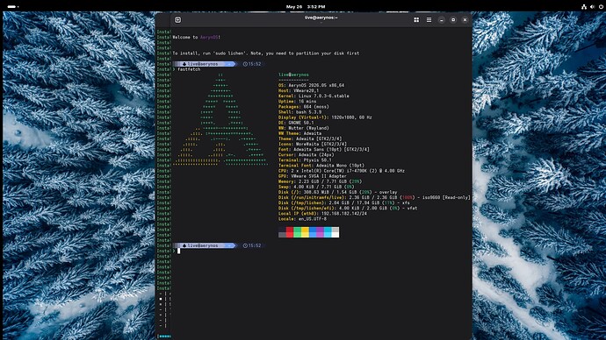Image resolution: width=606 pixels, height=340 pixels.
Task: Close the terminal window
Action: 465,20
